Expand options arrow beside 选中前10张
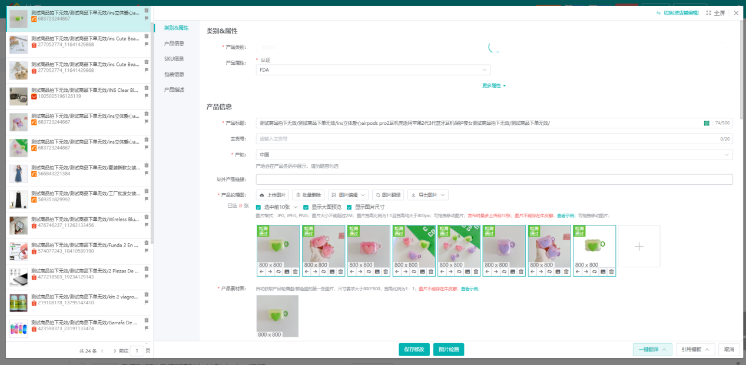The width and height of the screenshot is (746, 365). [296, 207]
